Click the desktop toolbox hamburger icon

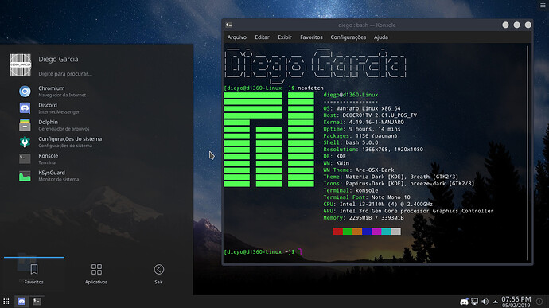pyautogui.click(x=543, y=6)
